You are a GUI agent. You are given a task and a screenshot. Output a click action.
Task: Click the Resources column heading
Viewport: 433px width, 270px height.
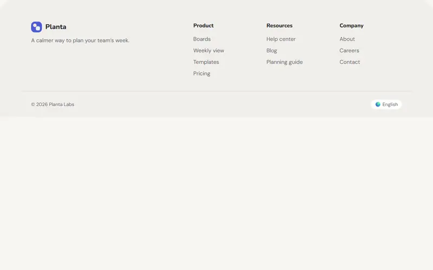point(279,25)
